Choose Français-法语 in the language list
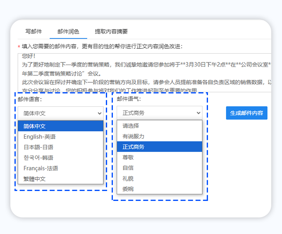This screenshot has height=234, width=282. (x=60, y=168)
